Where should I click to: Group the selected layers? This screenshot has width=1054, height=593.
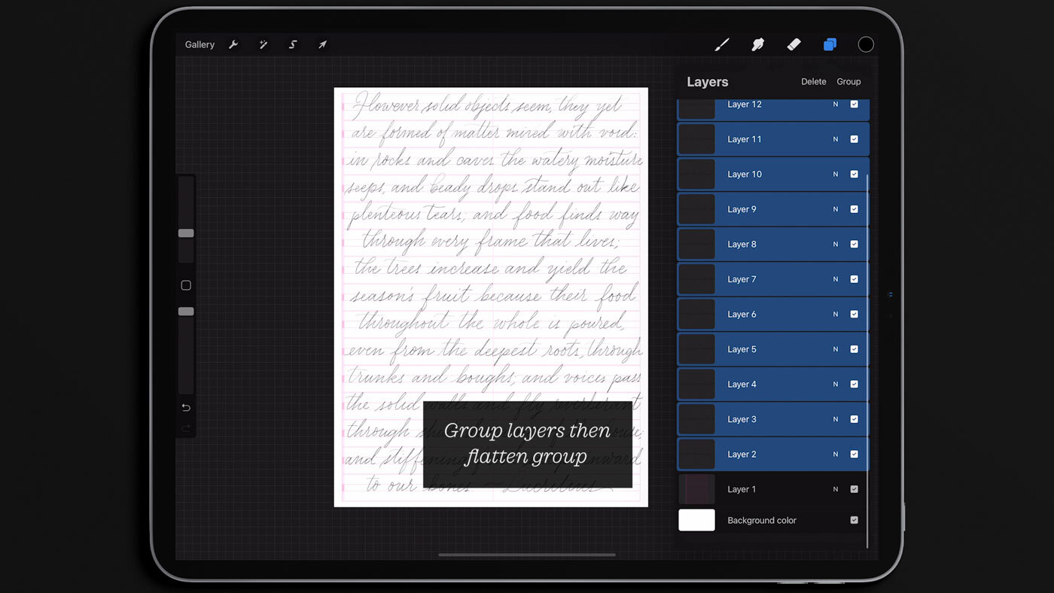[x=848, y=81]
